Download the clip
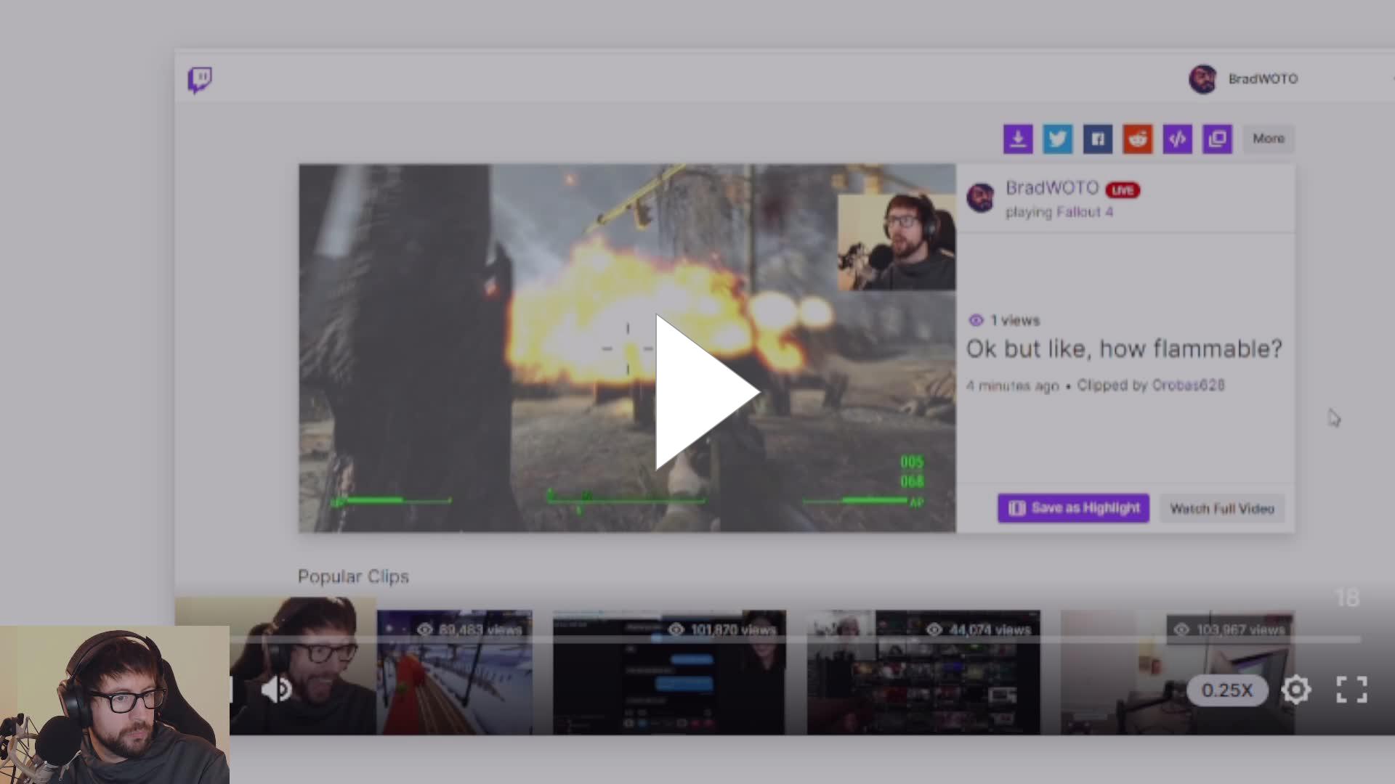 coord(1018,139)
